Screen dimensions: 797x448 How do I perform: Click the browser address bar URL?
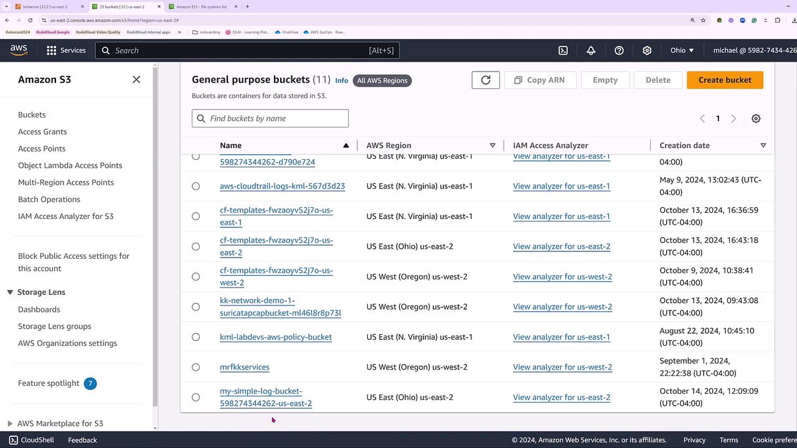point(115,20)
